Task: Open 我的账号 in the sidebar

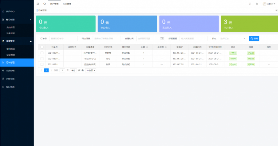Action: pos(11,27)
